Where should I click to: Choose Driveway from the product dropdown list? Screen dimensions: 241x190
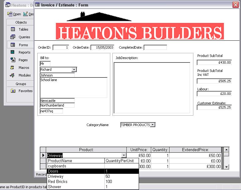[93, 176]
